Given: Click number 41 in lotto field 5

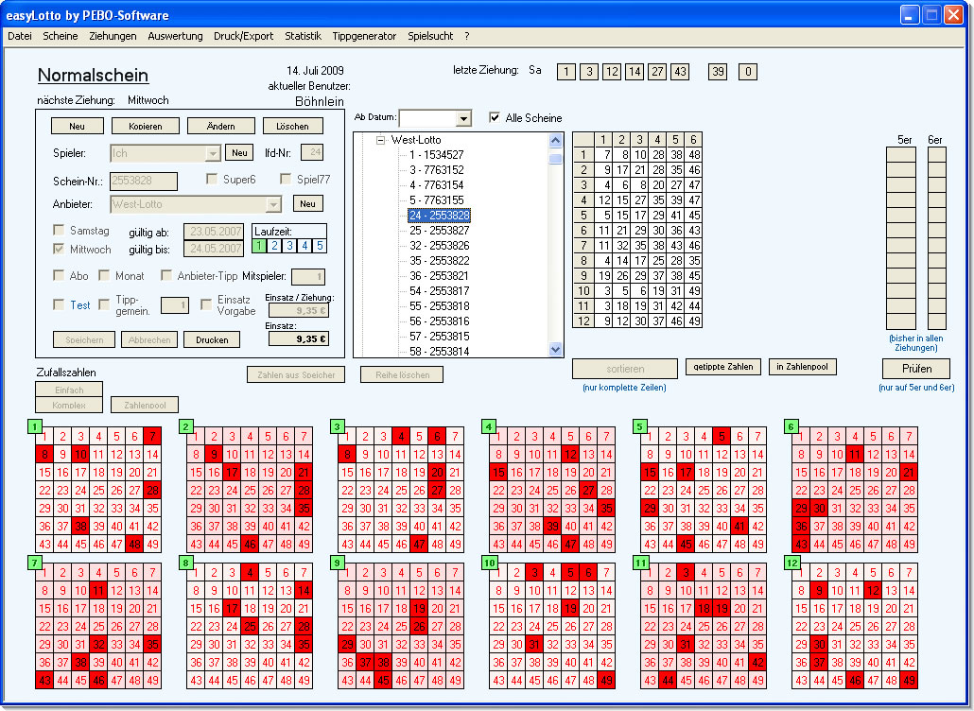Looking at the screenshot, I should pyautogui.click(x=739, y=526).
